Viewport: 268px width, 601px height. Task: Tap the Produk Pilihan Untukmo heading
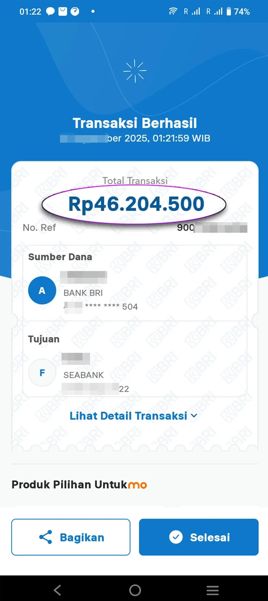(x=79, y=484)
